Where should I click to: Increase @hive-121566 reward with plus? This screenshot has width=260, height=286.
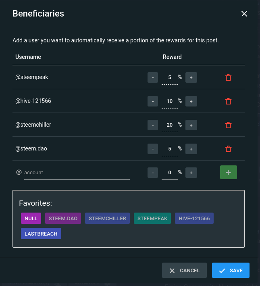coord(191,101)
